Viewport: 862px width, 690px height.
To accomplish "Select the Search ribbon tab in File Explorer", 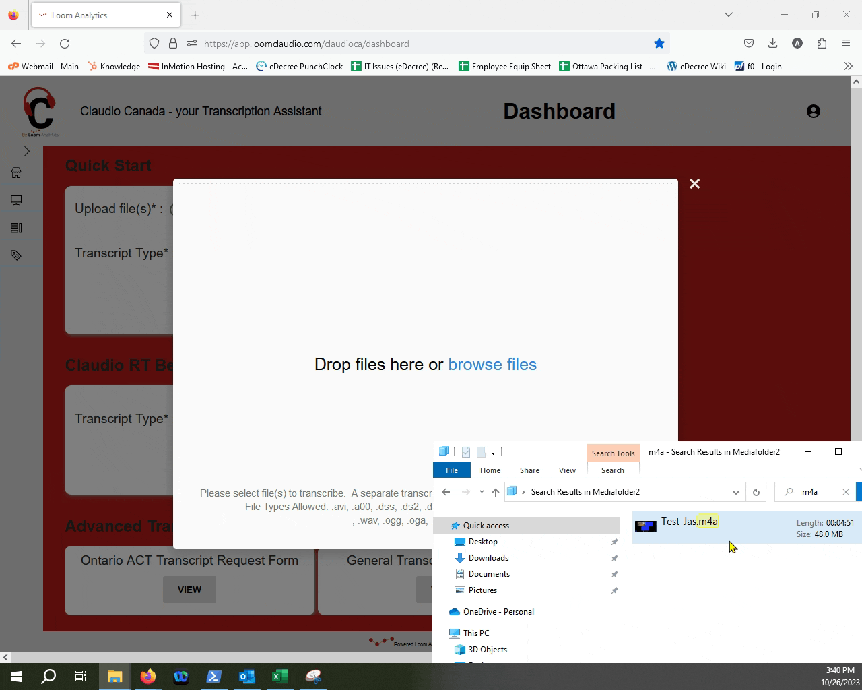I will pyautogui.click(x=613, y=470).
